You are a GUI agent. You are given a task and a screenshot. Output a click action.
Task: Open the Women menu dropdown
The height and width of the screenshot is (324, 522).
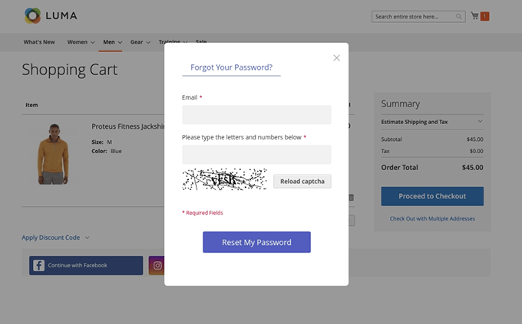pyautogui.click(x=81, y=42)
